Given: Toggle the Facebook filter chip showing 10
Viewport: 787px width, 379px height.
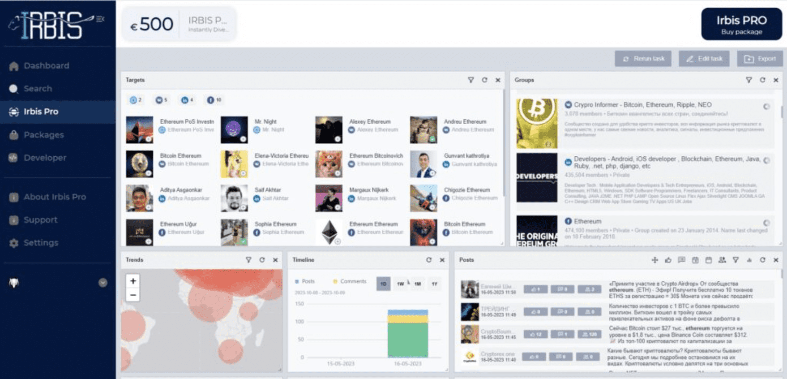Looking at the screenshot, I should [x=214, y=100].
